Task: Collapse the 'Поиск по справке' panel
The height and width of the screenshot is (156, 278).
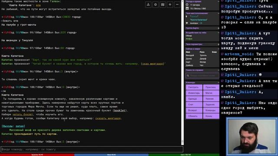Action: [x=218, y=70]
